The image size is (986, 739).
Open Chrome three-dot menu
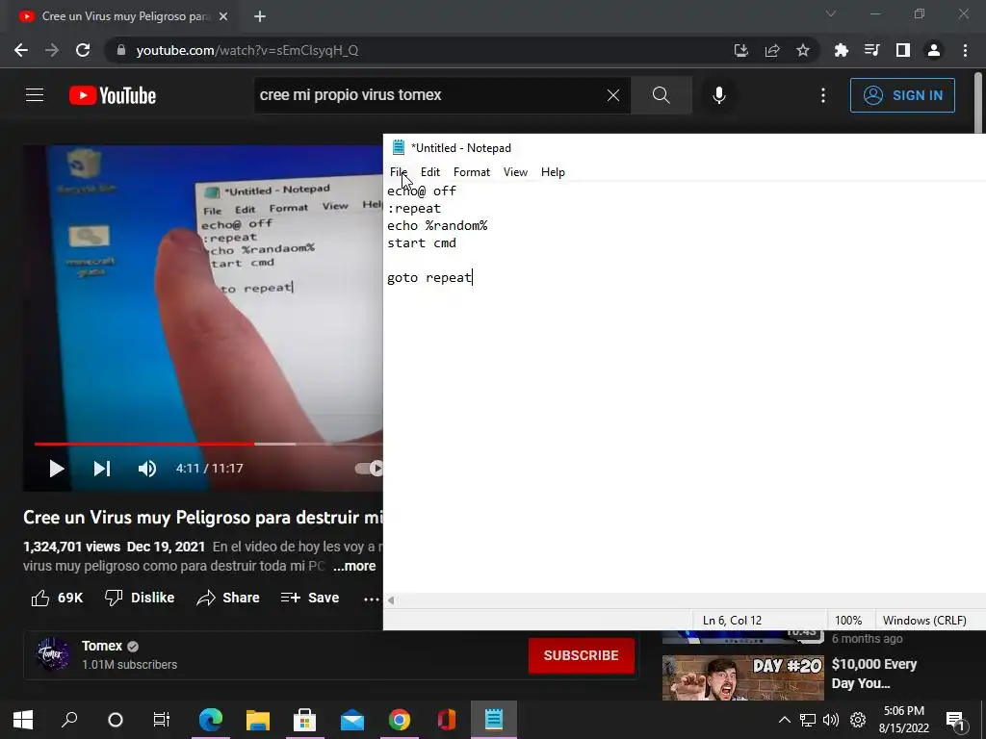click(965, 50)
